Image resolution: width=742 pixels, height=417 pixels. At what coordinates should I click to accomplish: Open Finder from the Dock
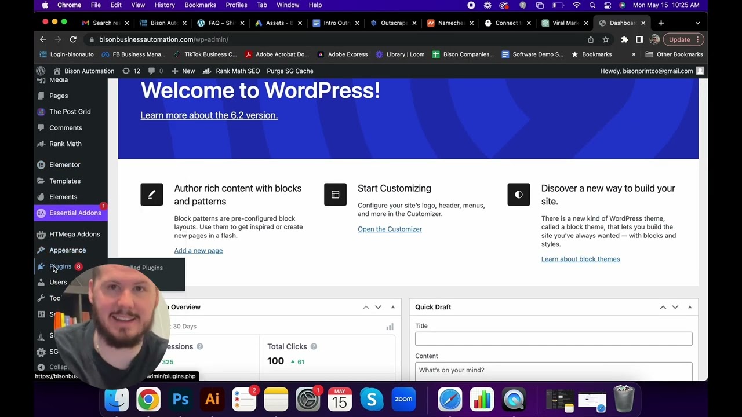(117, 400)
